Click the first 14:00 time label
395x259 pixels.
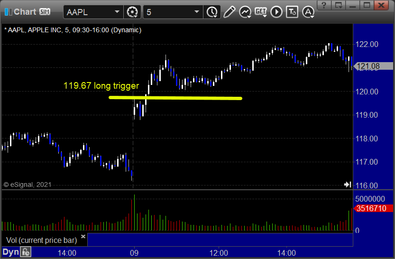67,253
